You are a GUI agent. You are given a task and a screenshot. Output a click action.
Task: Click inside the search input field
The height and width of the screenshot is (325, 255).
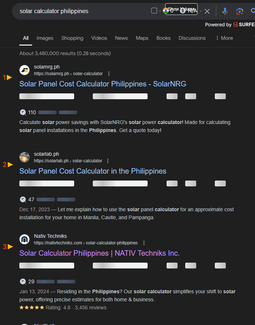(73, 11)
